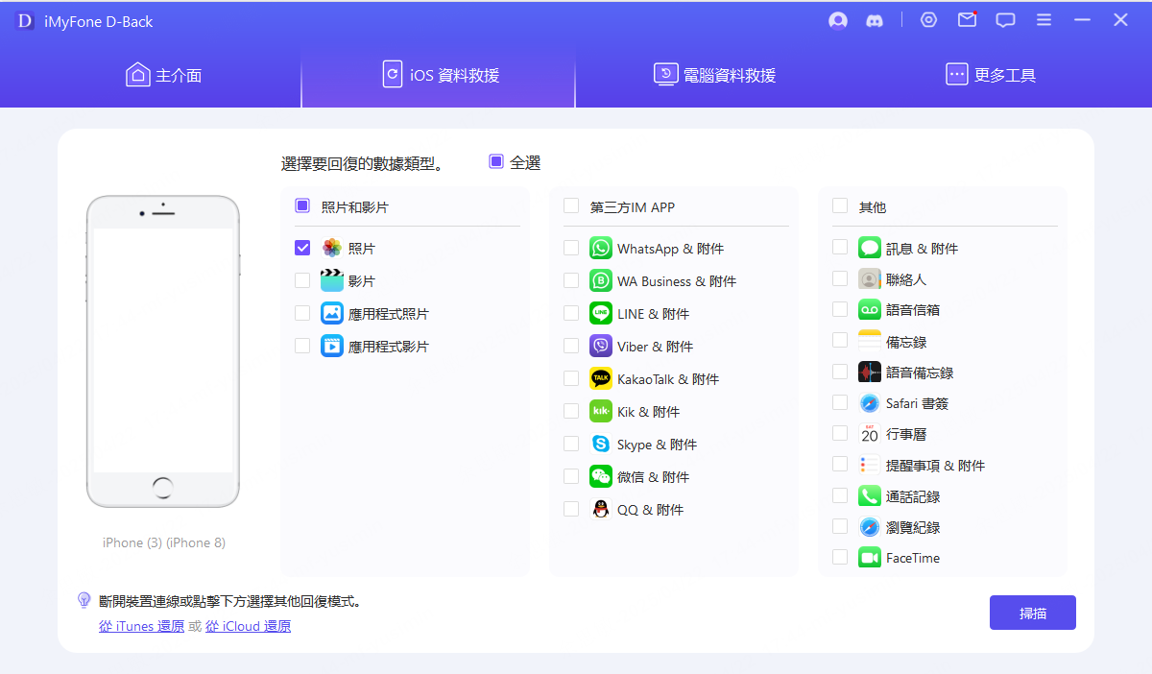The image size is (1152, 674).
Task: Check the 其他 group checkbox
Action: tap(840, 205)
